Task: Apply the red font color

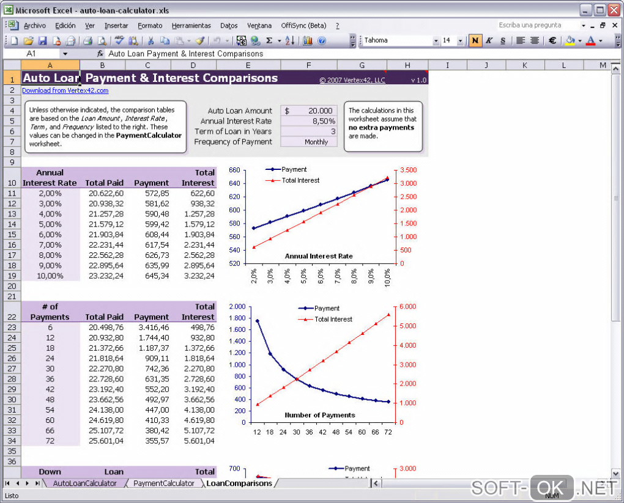Action: tap(591, 40)
